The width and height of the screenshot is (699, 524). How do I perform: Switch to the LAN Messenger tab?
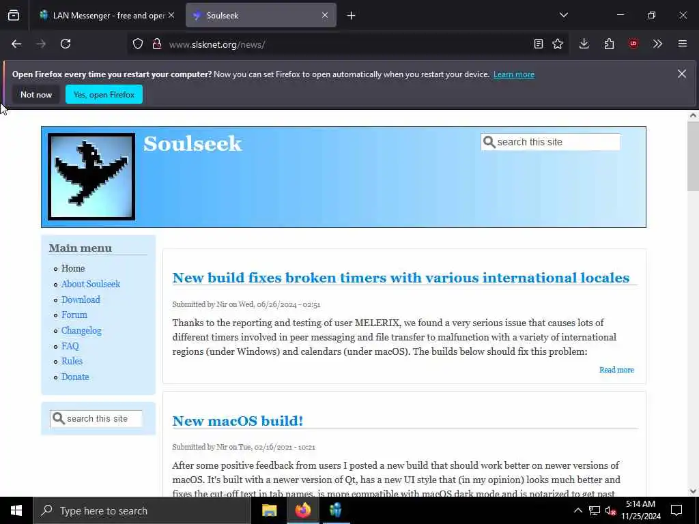click(x=107, y=16)
